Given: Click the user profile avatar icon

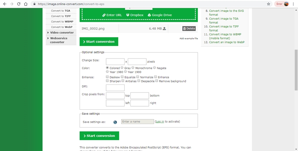Looking at the screenshot, I should [x=286, y=4].
